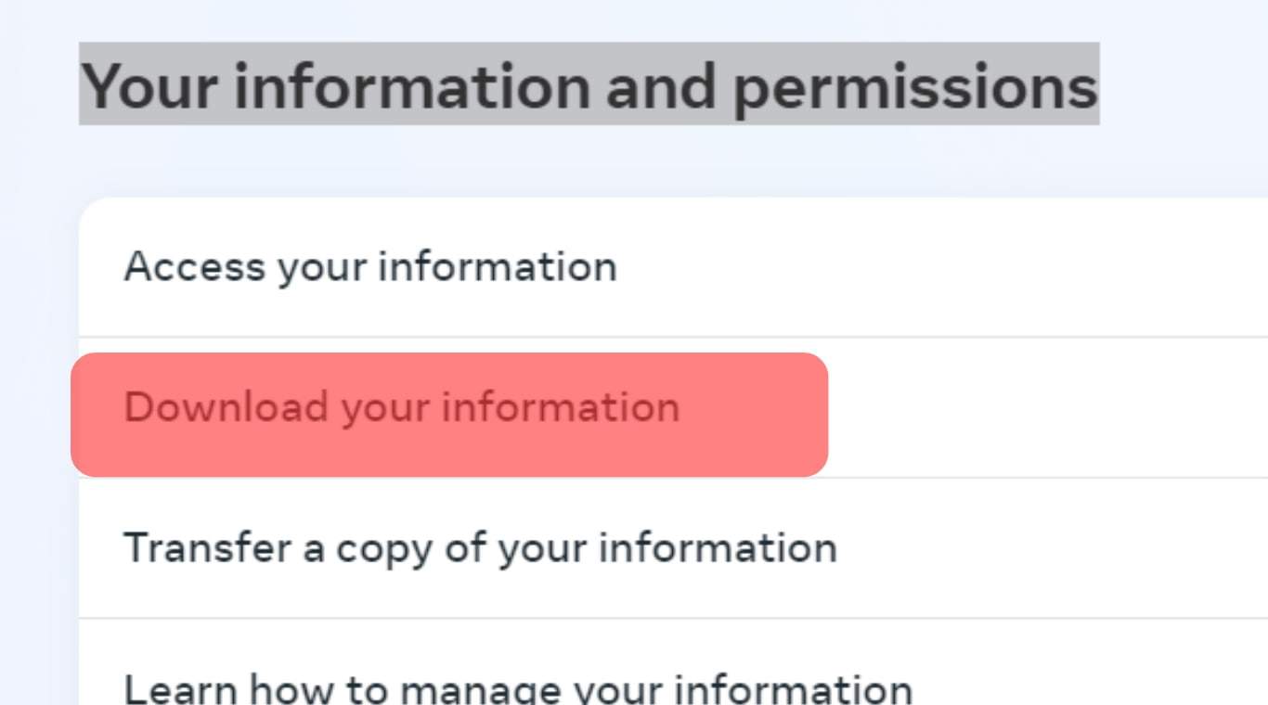Click information in the Transfer a copy row

pos(717,548)
